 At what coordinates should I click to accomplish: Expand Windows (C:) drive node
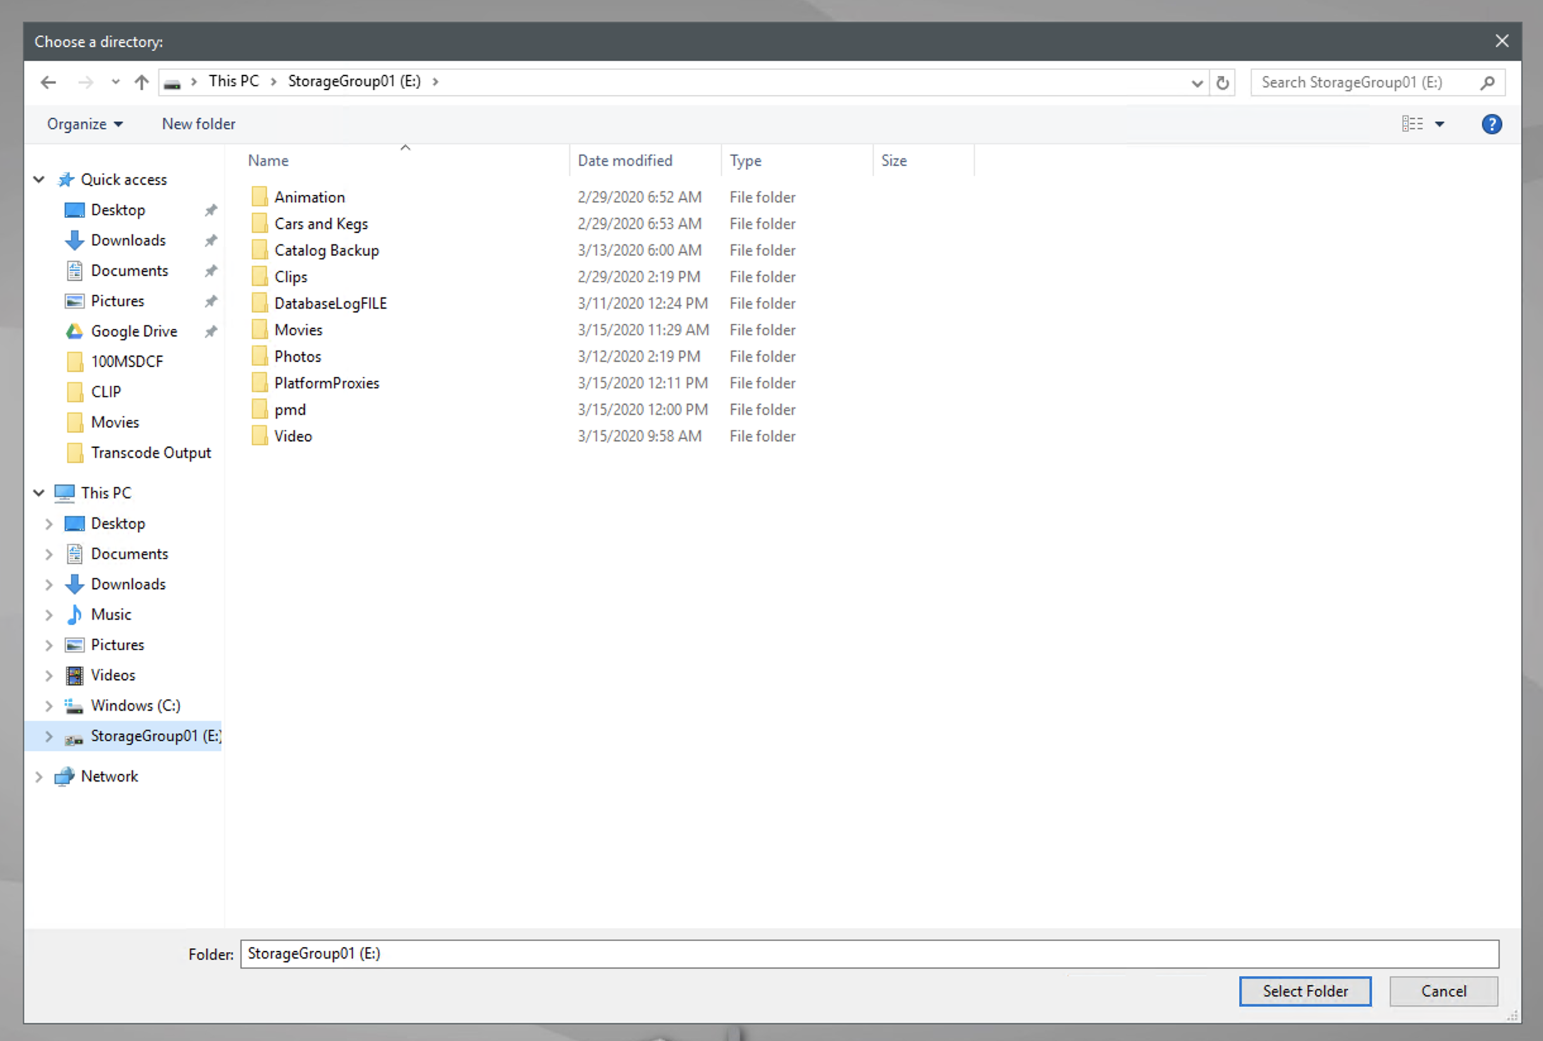(x=49, y=706)
